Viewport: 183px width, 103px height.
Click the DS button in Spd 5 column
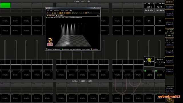click(x=149, y=21)
